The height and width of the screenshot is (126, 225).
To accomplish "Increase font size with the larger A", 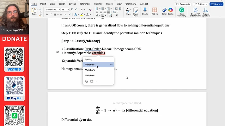I will point(72,9).
